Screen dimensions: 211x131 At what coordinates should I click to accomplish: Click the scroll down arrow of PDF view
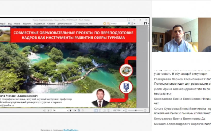pyautogui.click(x=148, y=107)
